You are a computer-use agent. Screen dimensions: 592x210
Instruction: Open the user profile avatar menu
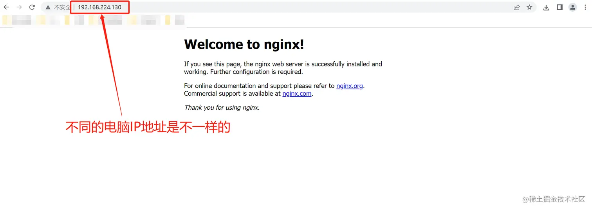pos(573,7)
